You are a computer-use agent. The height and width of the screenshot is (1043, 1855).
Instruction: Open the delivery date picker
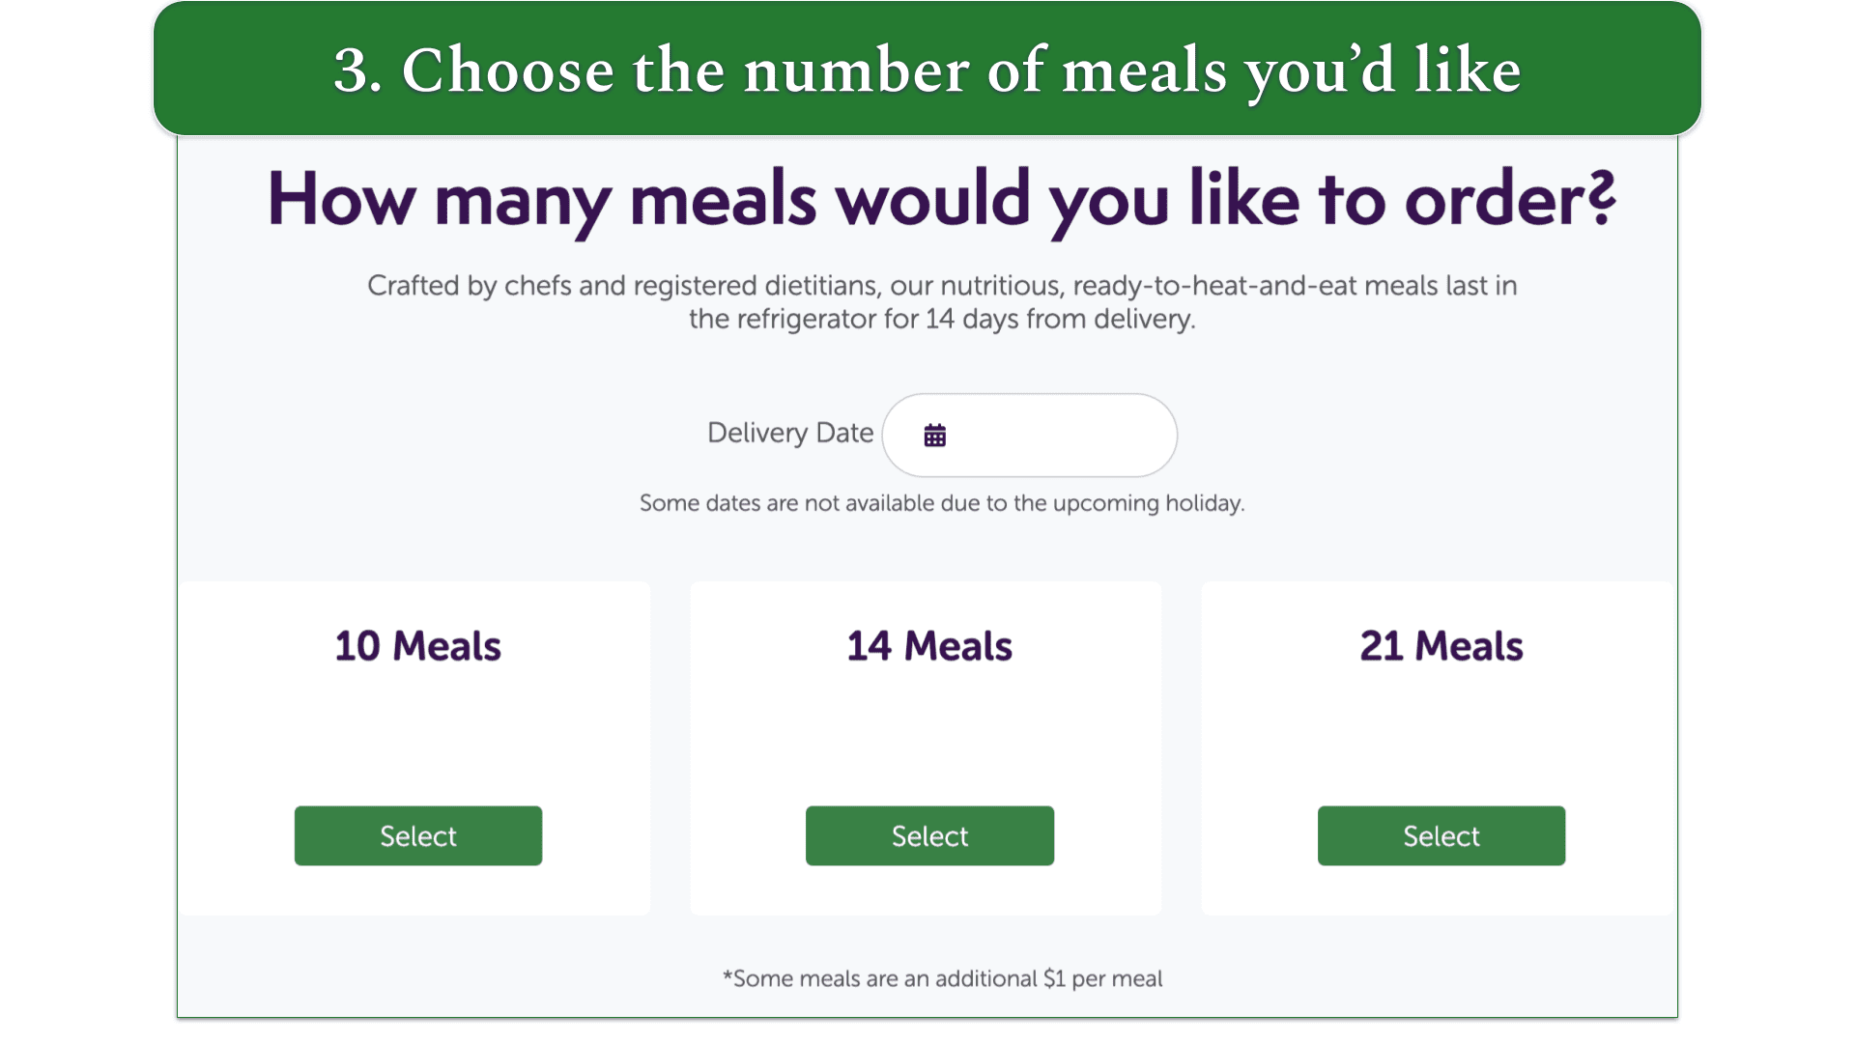(x=1030, y=435)
